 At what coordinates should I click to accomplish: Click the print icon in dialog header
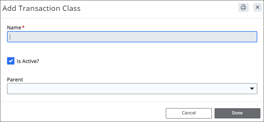(x=243, y=7)
